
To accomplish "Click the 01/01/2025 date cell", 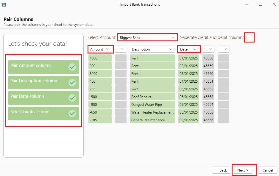I will tap(189, 58).
